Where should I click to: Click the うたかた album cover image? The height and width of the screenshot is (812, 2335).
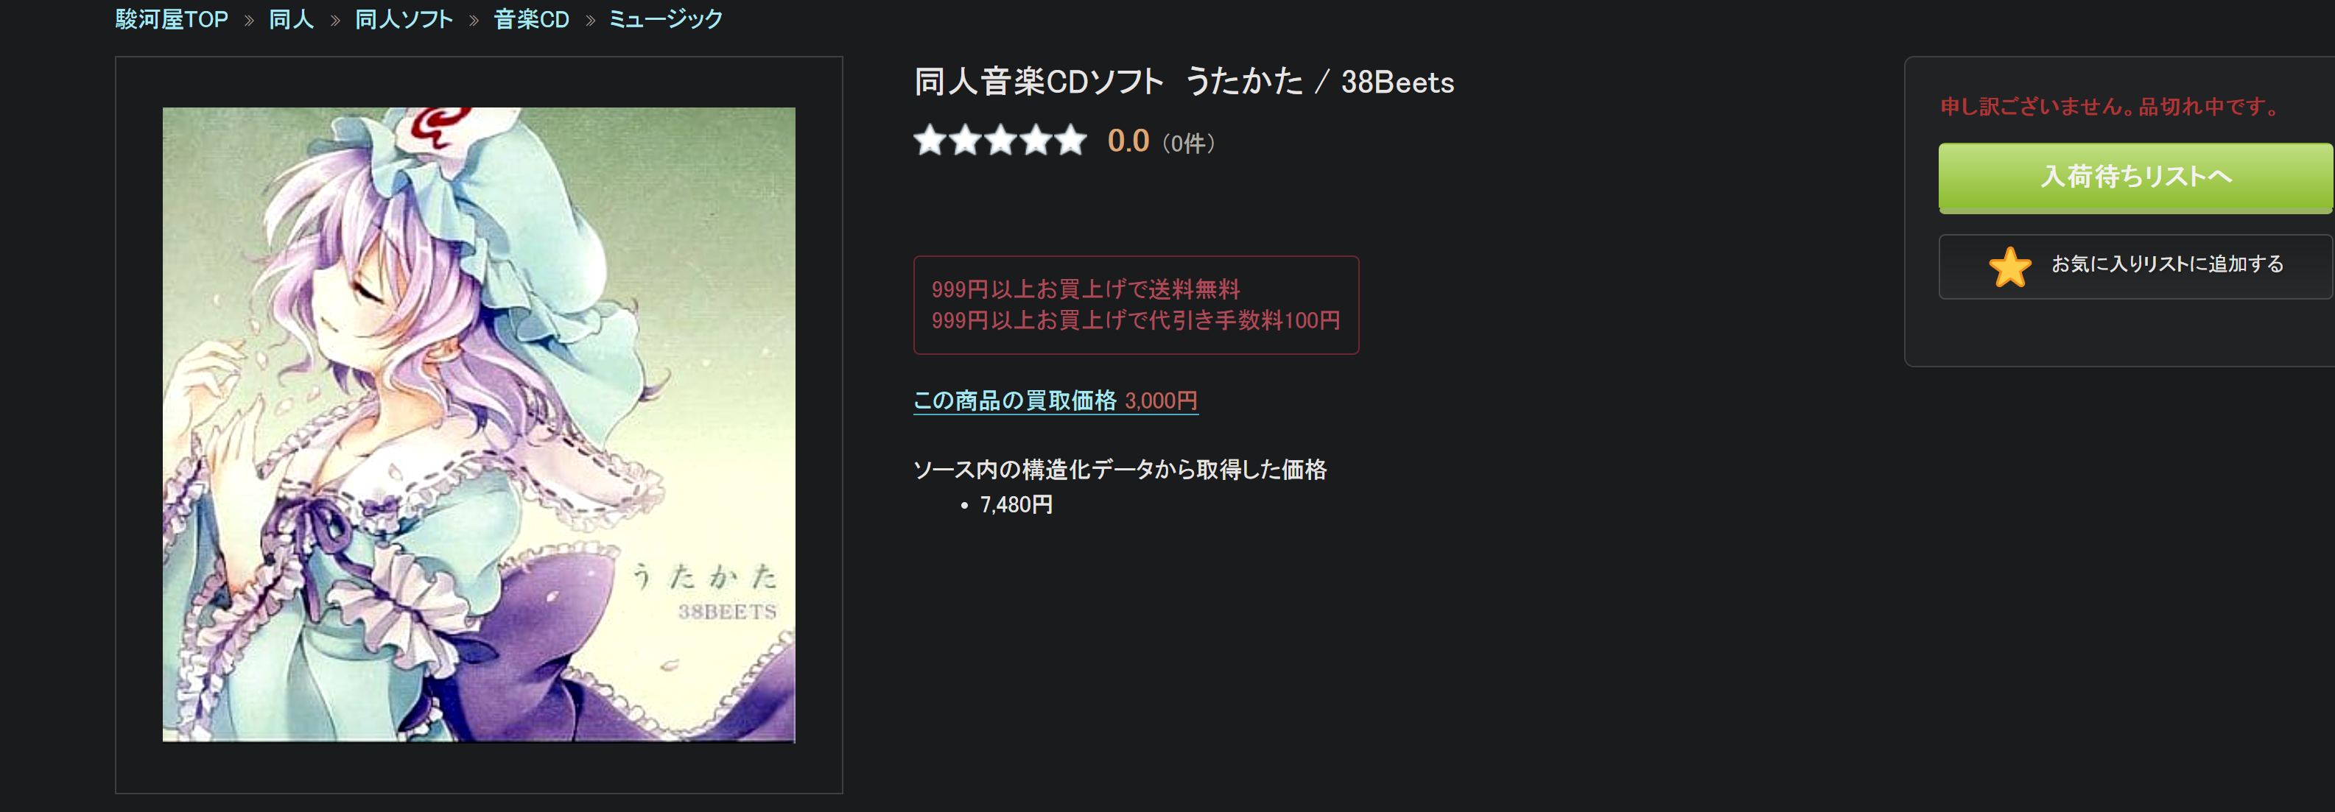click(479, 424)
